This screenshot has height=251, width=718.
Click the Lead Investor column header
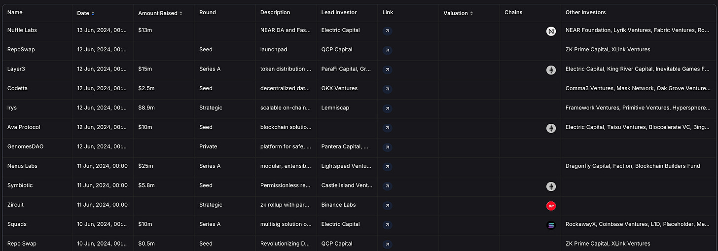[x=339, y=13]
